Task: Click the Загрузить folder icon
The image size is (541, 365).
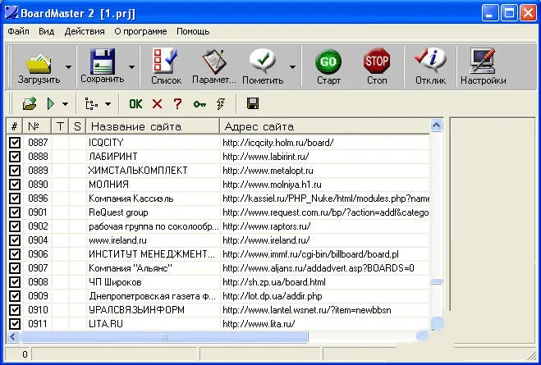Action: click(x=39, y=63)
